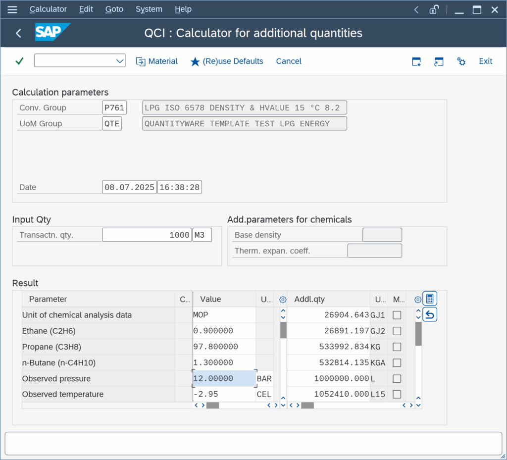
Task: Tick the checkbox in the L15 row
Action: coord(397,394)
